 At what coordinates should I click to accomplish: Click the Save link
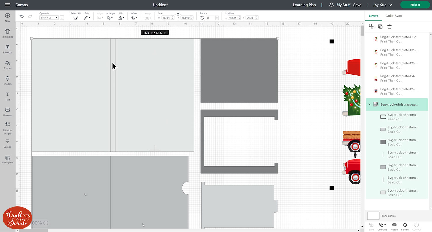[357, 5]
